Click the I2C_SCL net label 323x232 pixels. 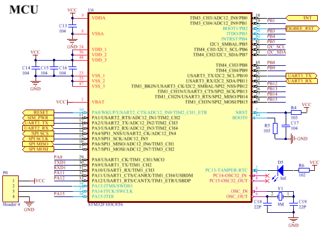276,47
